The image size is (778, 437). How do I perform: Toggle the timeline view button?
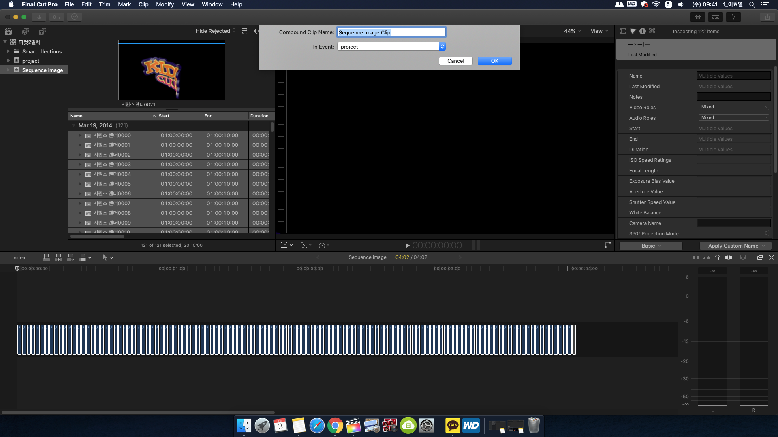point(716,17)
